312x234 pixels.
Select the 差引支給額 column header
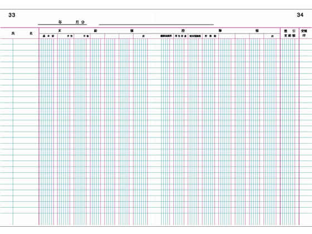pyautogui.click(x=290, y=33)
